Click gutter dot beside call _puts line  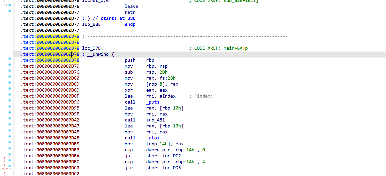coord(10,101)
